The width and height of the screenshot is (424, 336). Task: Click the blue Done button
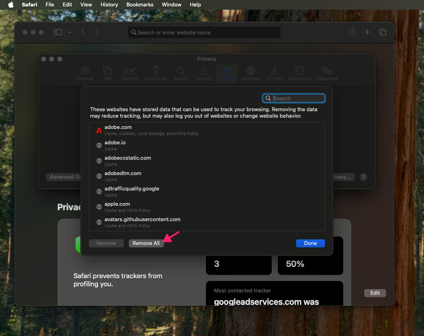point(310,243)
